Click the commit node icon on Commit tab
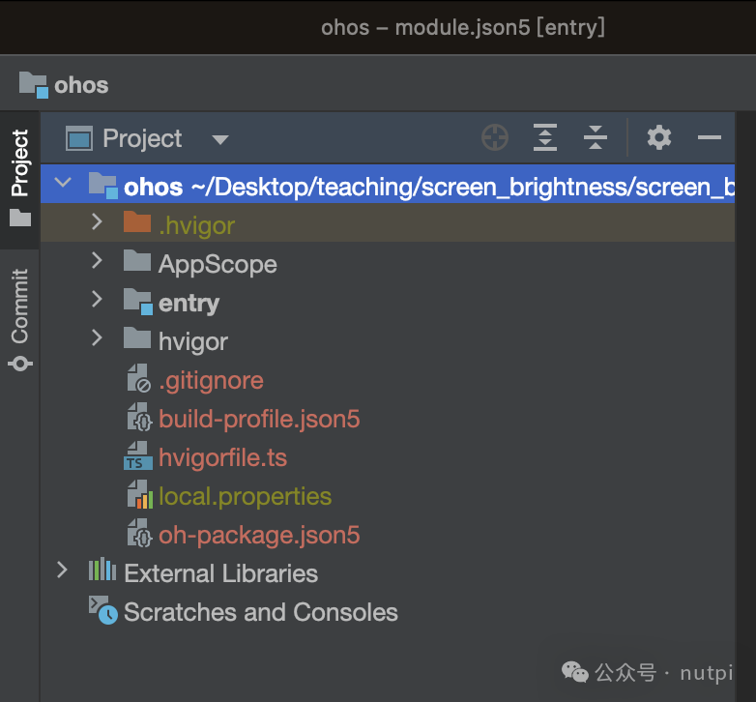 (20, 363)
